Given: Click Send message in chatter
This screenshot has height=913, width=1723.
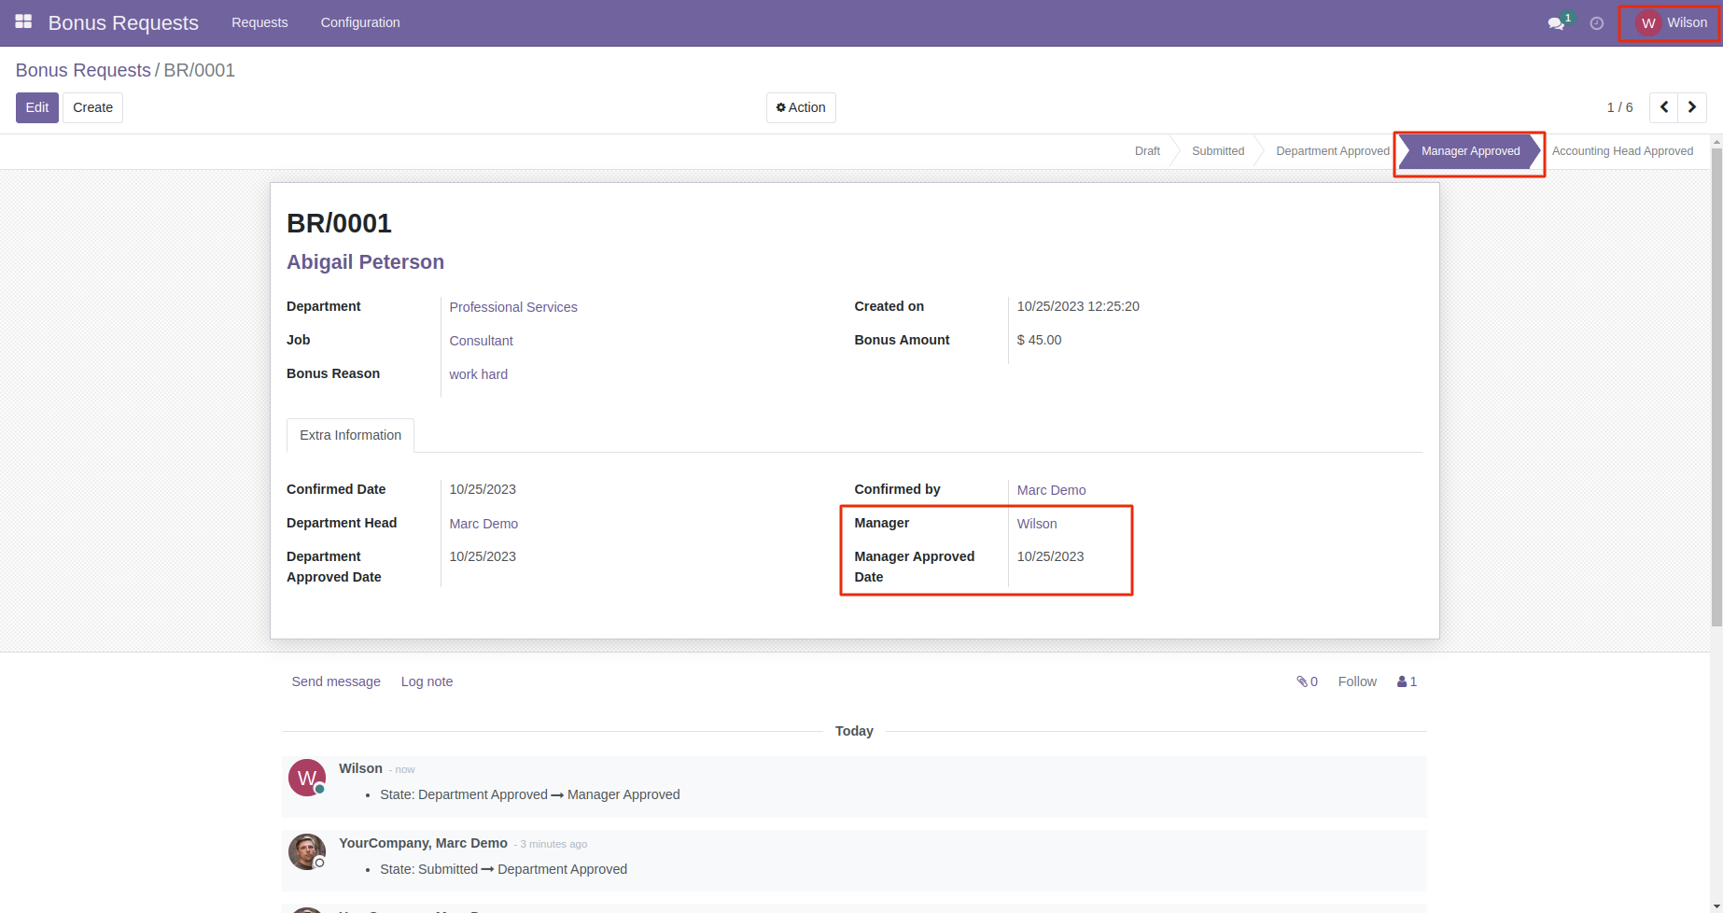Looking at the screenshot, I should 336,681.
